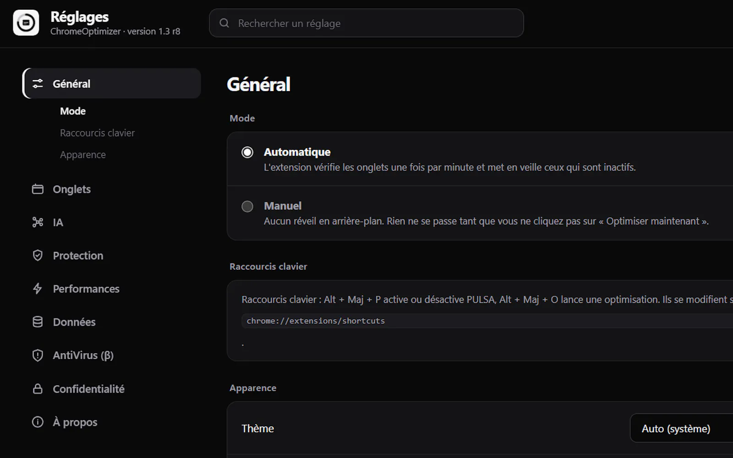
Task: Click the Thème label
Action: click(258, 428)
